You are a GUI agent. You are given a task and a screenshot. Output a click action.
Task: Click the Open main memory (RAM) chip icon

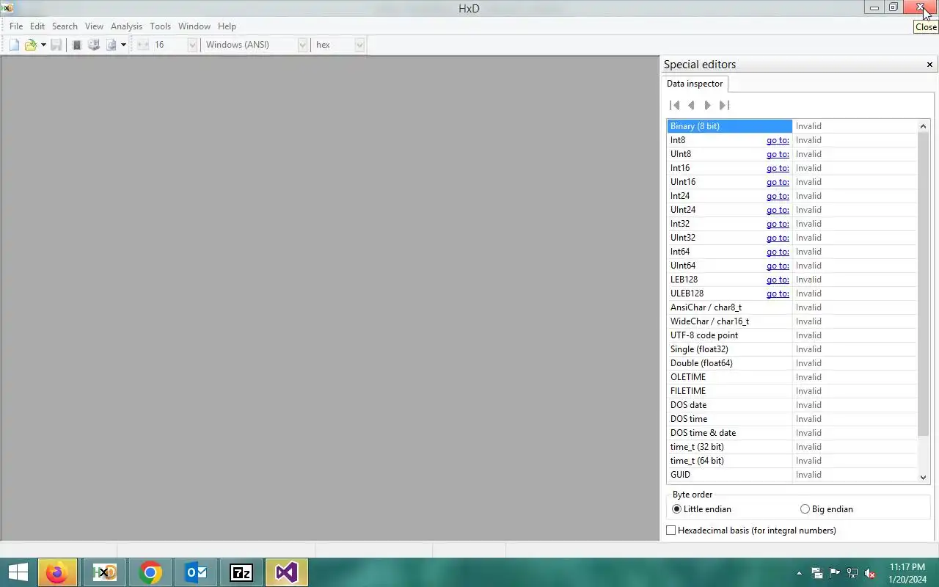click(x=76, y=45)
